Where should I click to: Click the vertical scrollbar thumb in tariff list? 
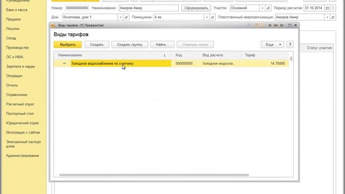pyautogui.click(x=291, y=59)
